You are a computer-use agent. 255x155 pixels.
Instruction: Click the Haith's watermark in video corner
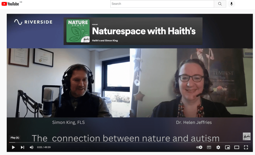pos(247,136)
